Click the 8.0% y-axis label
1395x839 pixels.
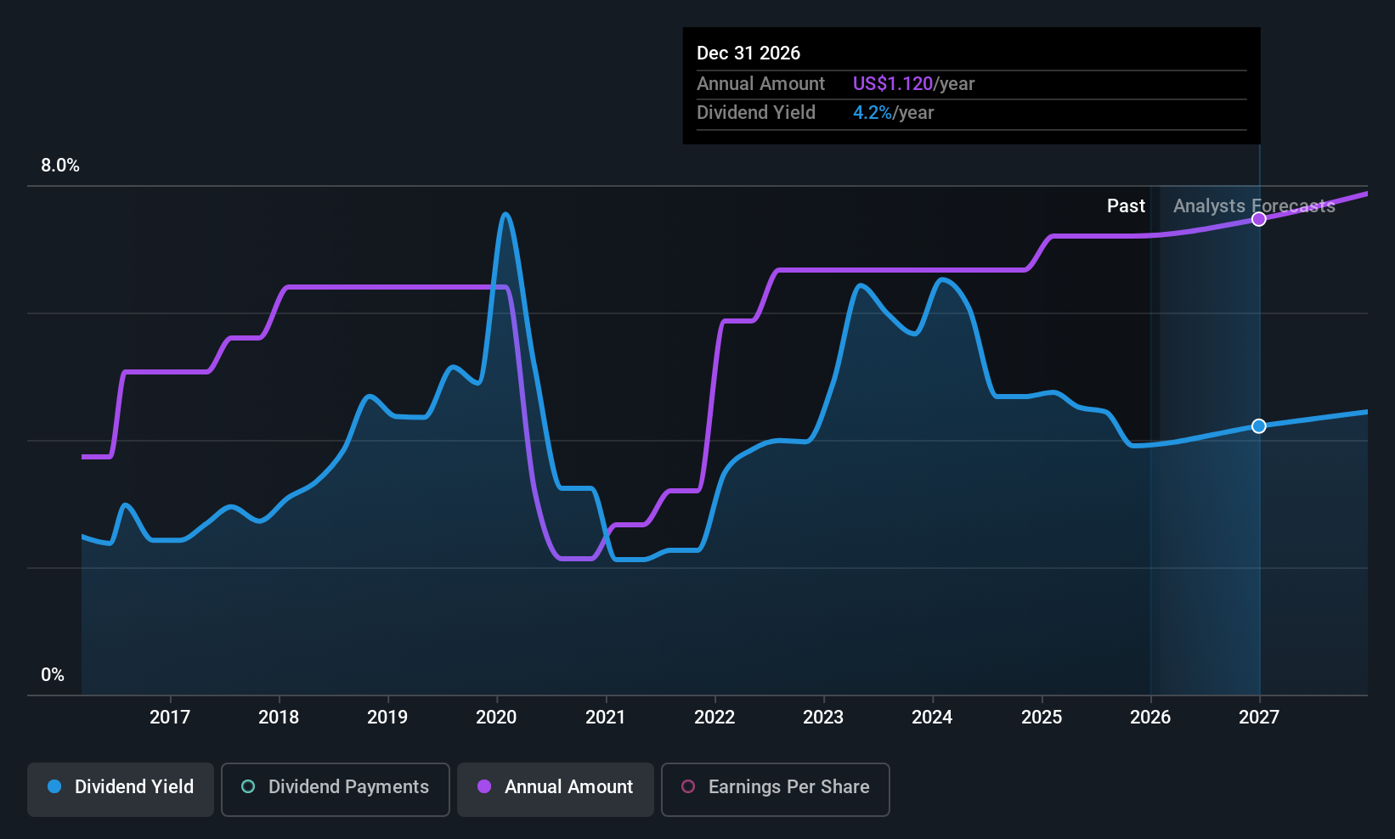coord(60,165)
